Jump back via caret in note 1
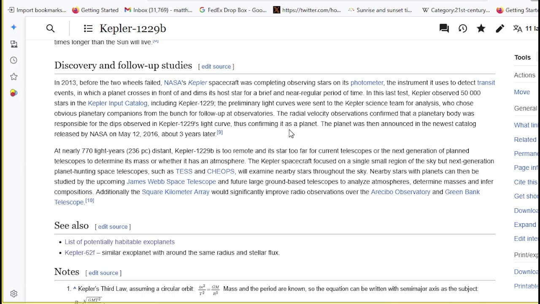Image resolution: width=540 pixels, height=304 pixels. coord(75,289)
